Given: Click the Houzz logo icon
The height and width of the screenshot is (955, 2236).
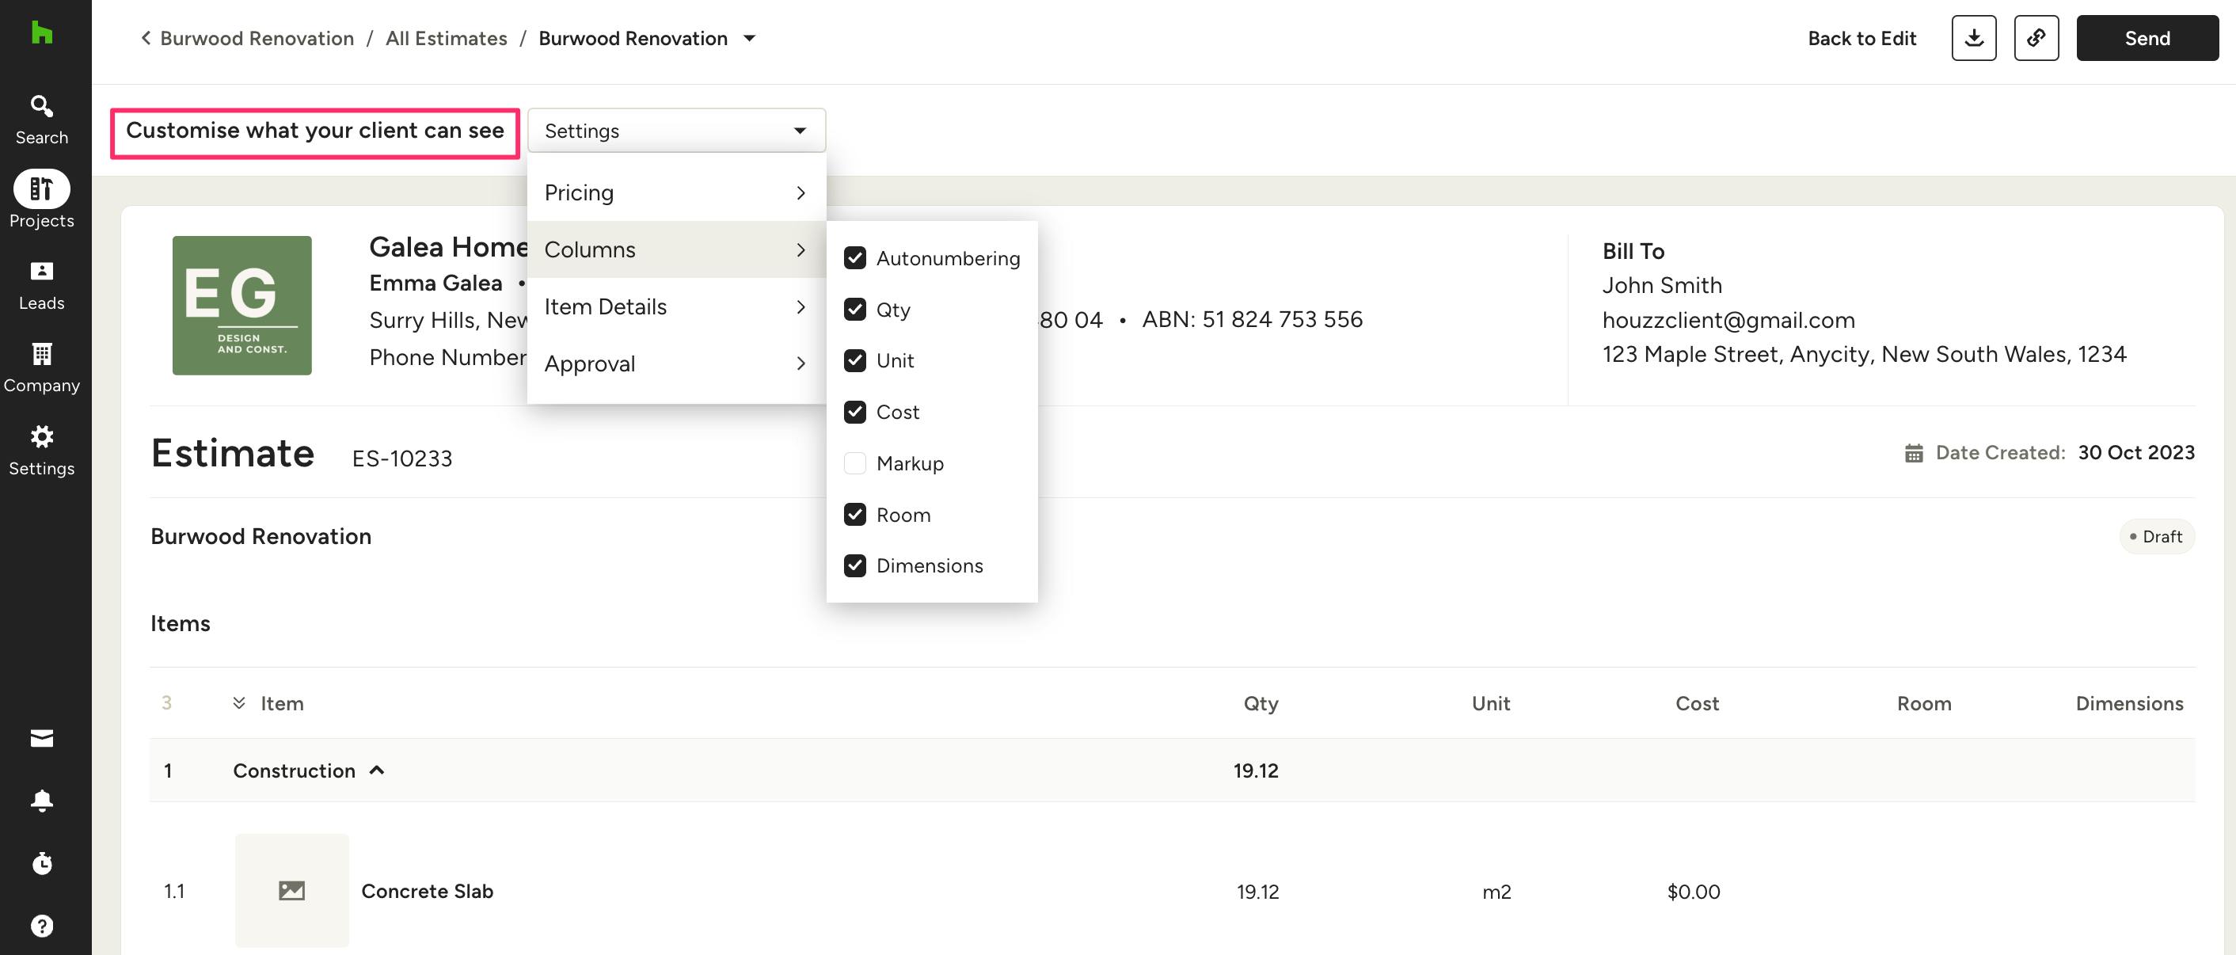Looking at the screenshot, I should click(42, 33).
